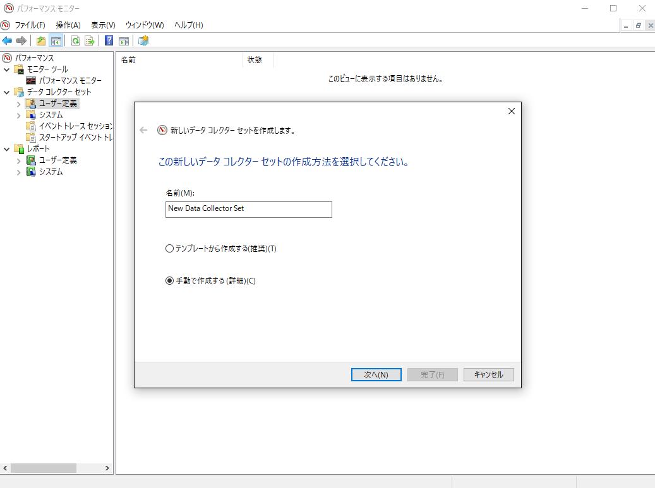Click the blue Back arrow in toolbar

[x=7, y=40]
